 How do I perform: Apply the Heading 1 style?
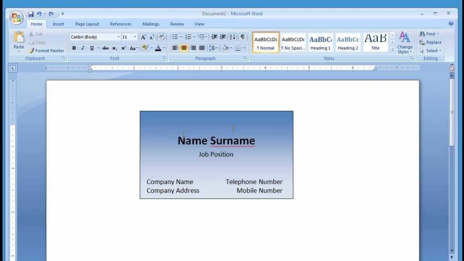pos(320,43)
